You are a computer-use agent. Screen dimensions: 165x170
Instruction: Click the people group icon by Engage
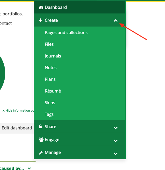[41, 140]
